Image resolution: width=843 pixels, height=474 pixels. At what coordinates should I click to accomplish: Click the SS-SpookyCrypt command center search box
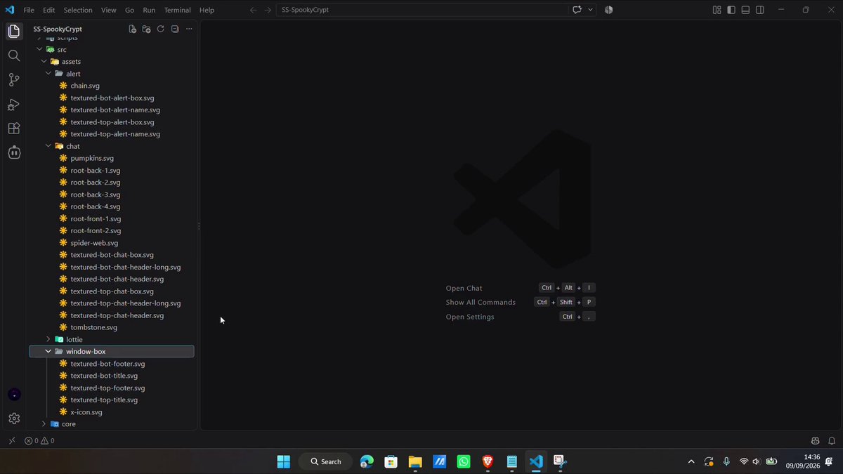tap(423, 10)
